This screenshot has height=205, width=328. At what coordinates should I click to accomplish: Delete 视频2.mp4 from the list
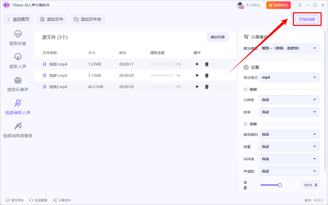(207, 87)
